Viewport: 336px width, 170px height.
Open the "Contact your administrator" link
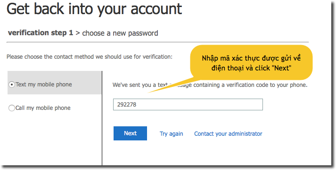[x=228, y=134]
